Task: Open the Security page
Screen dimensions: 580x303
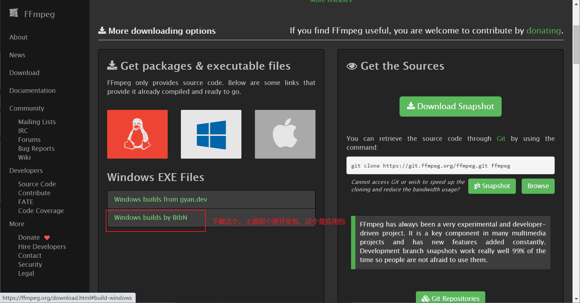Action: point(30,265)
